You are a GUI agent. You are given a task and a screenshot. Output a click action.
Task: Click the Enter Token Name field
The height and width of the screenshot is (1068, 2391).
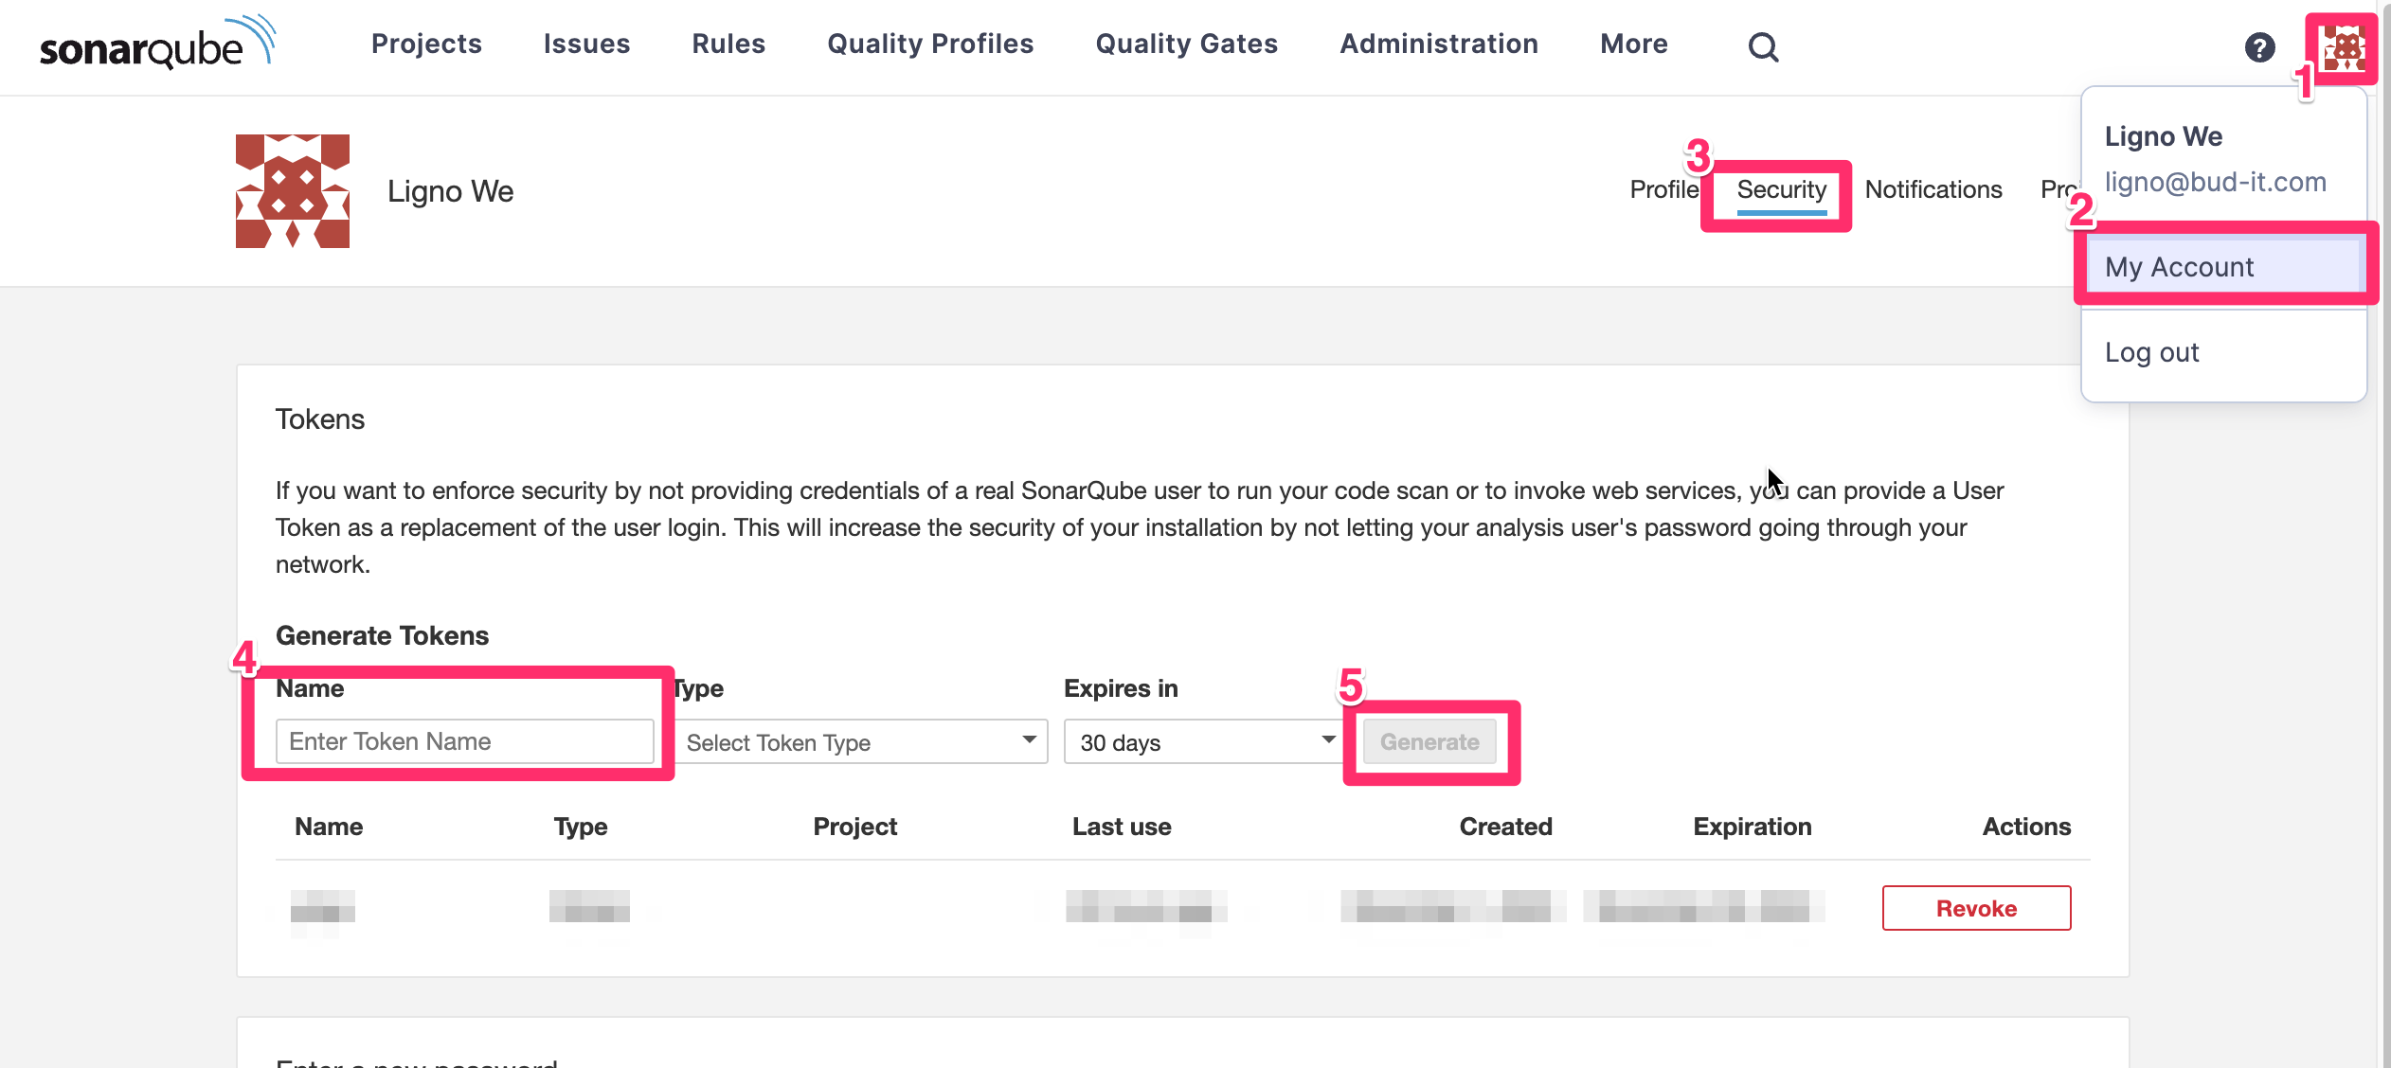[463, 741]
